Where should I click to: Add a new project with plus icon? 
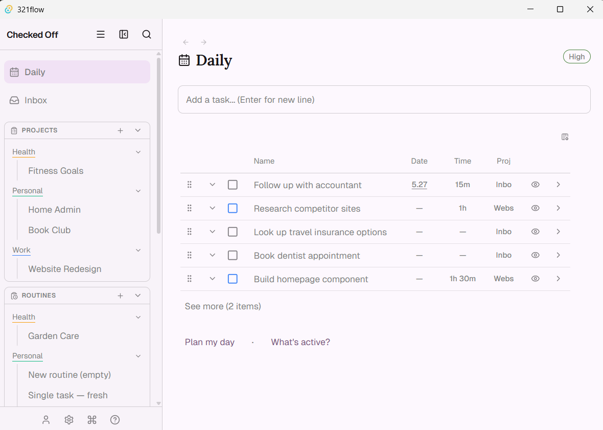pyautogui.click(x=121, y=131)
